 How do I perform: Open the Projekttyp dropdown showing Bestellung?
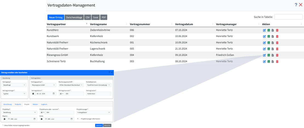click(x=20, y=112)
